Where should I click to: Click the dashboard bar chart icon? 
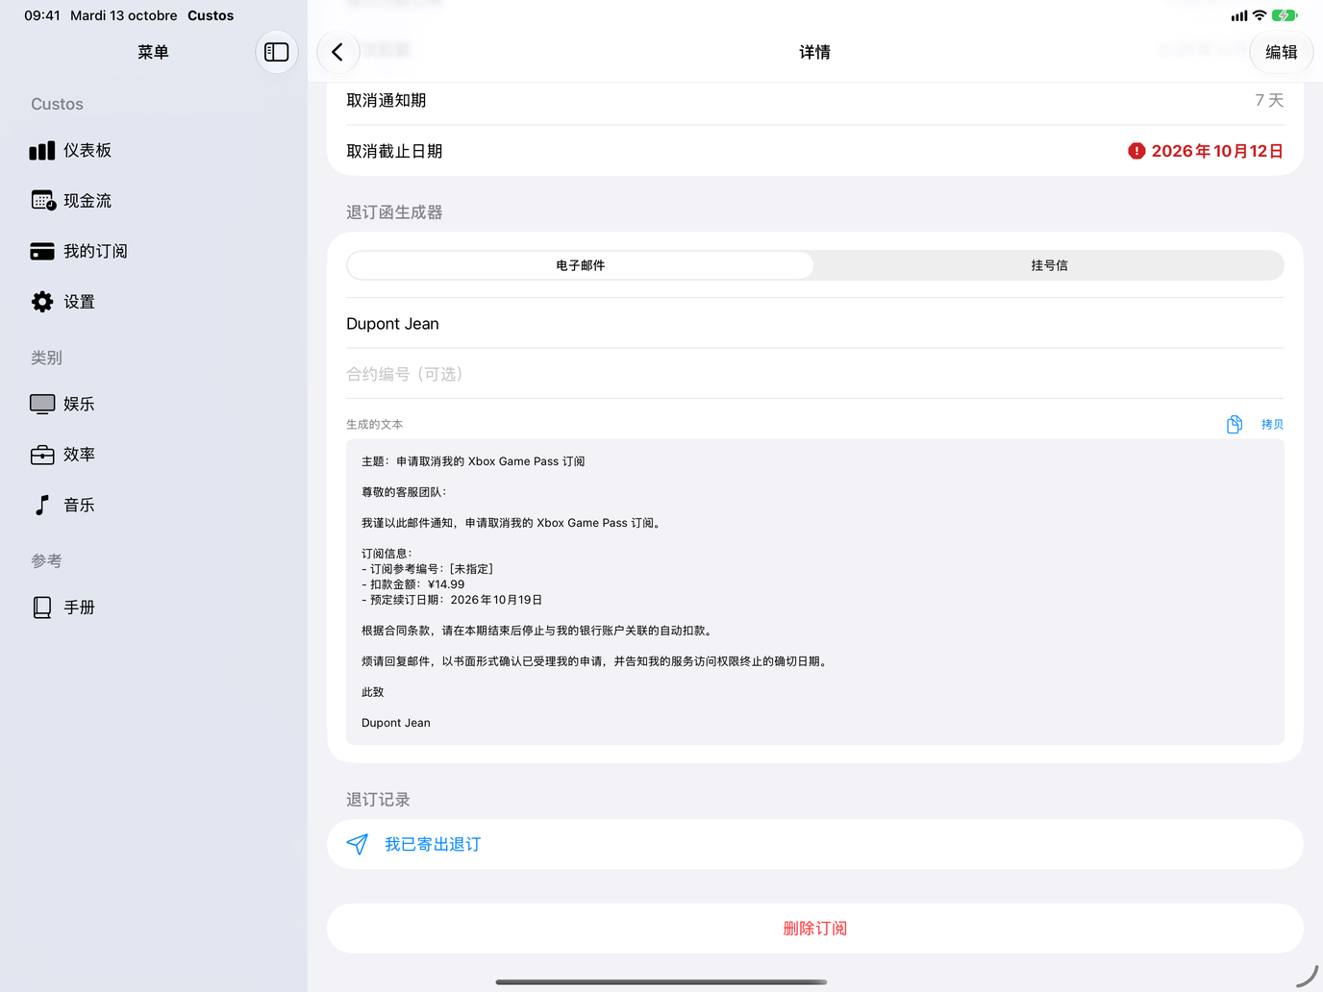pos(42,150)
